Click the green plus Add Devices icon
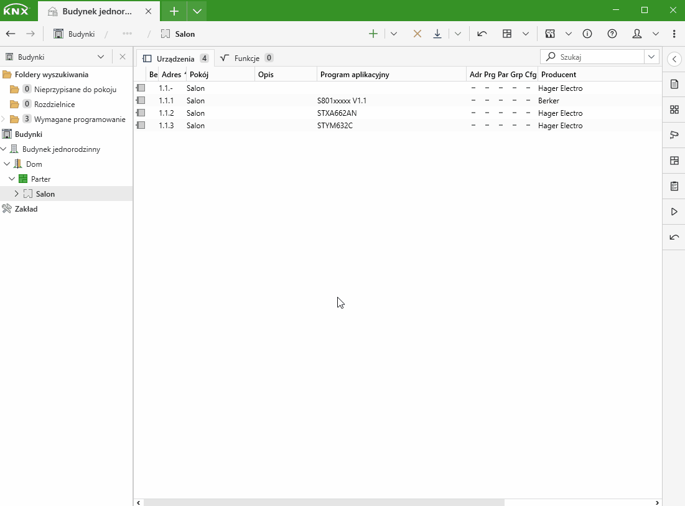Screen dimensions: 685x506 click(373, 34)
